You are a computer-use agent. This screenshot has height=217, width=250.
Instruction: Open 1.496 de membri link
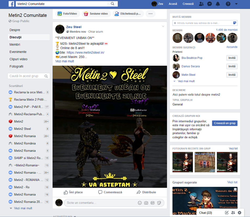point(227,30)
